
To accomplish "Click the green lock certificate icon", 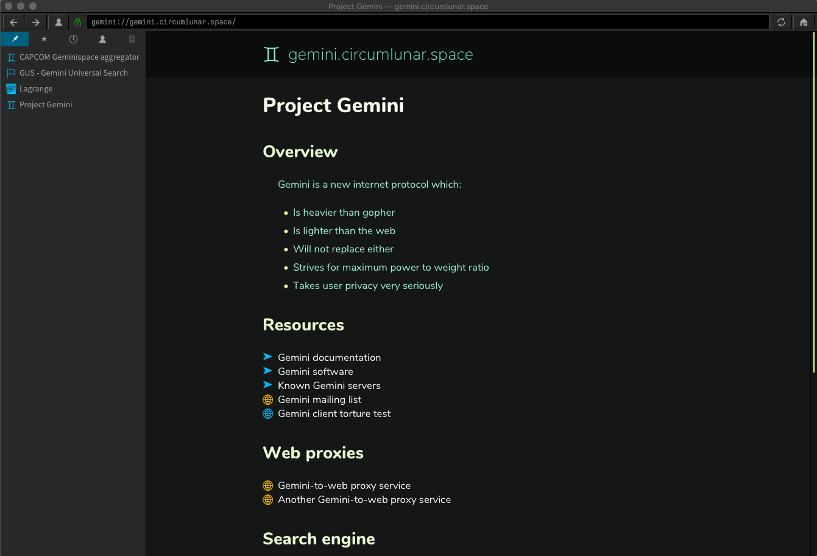I will (77, 22).
